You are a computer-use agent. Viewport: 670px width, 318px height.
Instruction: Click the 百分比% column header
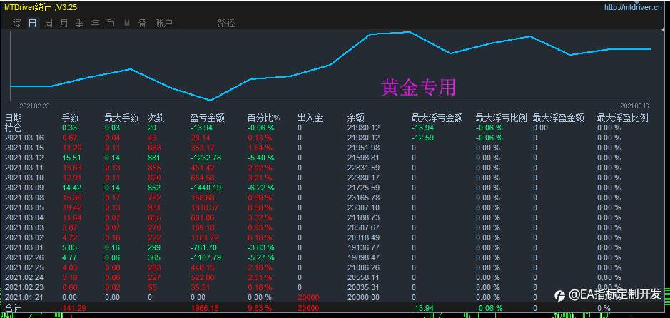click(263, 118)
